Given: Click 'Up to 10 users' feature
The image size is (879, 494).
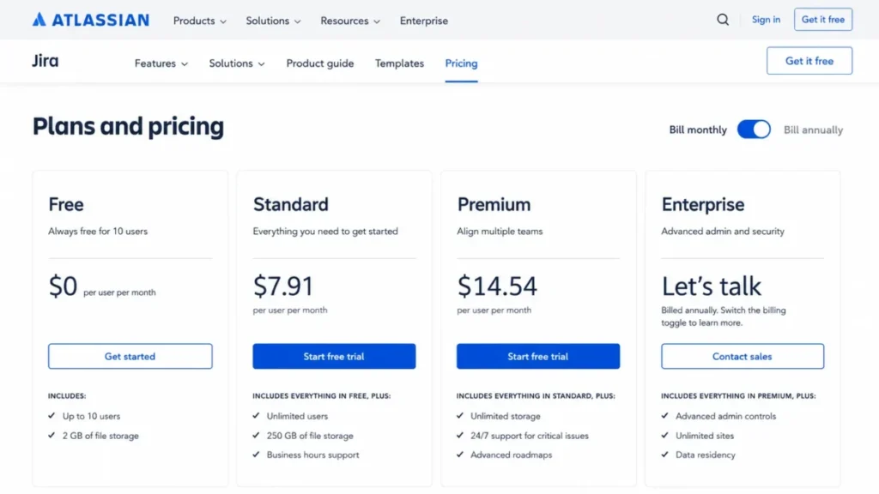Looking at the screenshot, I should tap(91, 416).
